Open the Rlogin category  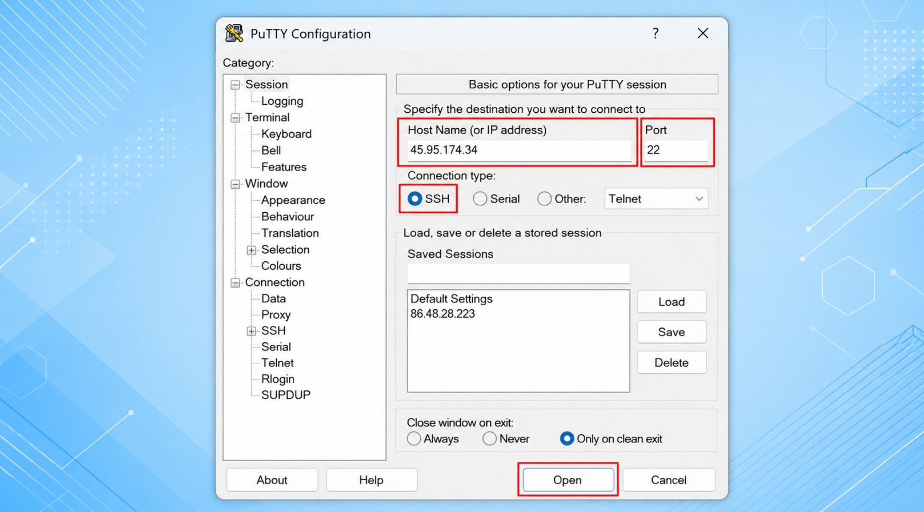278,379
